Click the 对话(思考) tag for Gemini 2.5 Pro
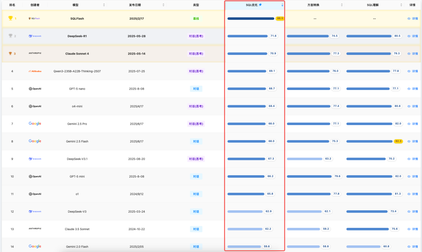The image size is (422, 252). [196, 124]
